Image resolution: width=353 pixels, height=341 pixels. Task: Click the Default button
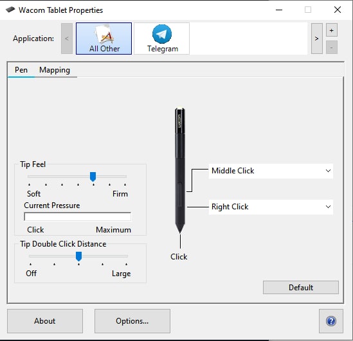click(301, 287)
